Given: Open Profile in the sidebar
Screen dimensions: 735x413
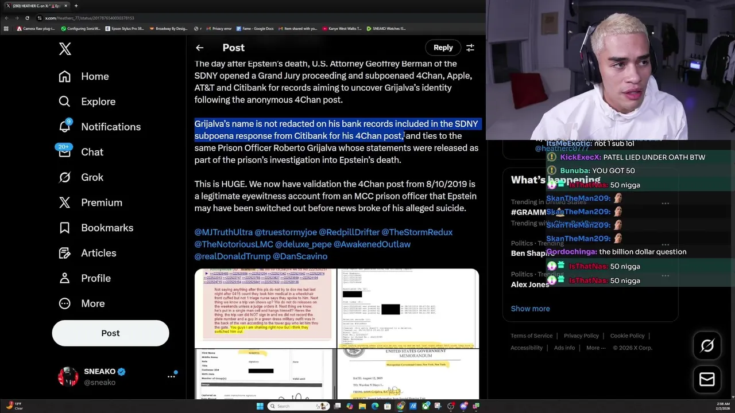Looking at the screenshot, I should (84, 278).
